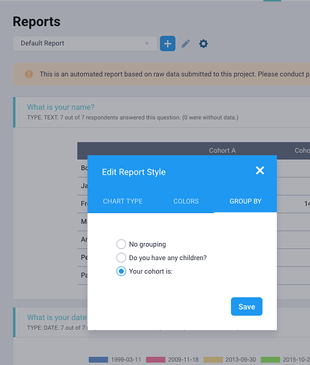Click the Cohort A column header
This screenshot has width=310, height=365.
point(222,150)
